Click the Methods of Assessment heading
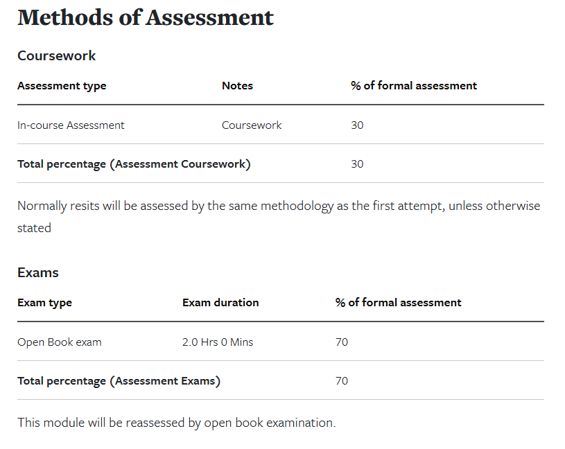 [x=146, y=18]
